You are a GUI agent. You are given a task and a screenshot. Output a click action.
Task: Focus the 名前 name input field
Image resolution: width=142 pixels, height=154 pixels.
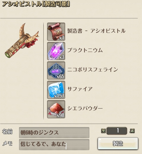click(54, 133)
